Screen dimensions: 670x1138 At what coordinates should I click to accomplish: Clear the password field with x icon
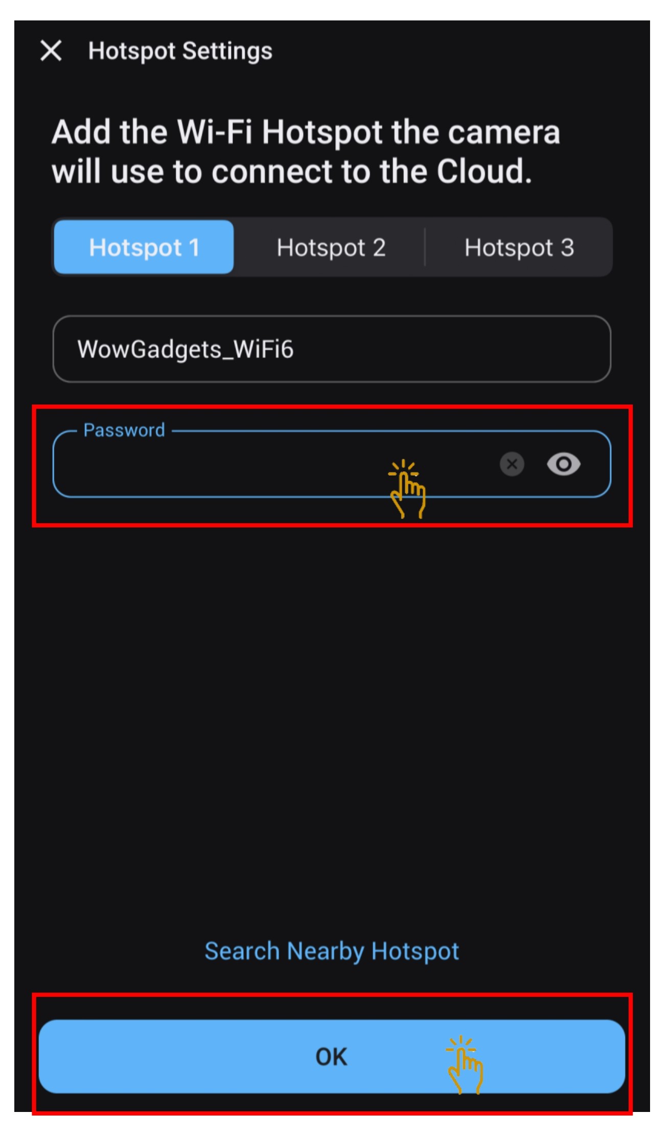click(x=512, y=464)
